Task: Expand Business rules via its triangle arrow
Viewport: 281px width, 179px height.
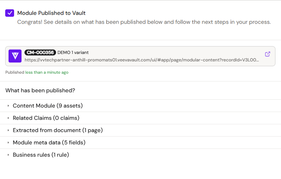Action: click(x=8, y=155)
